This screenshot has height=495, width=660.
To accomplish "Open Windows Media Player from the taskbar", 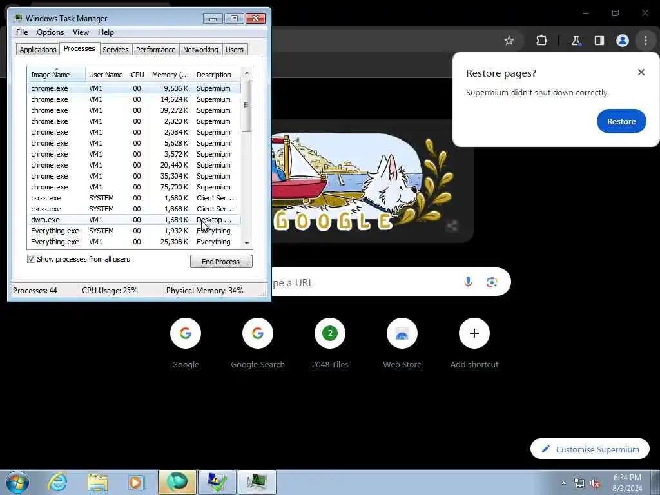I will [x=136, y=482].
